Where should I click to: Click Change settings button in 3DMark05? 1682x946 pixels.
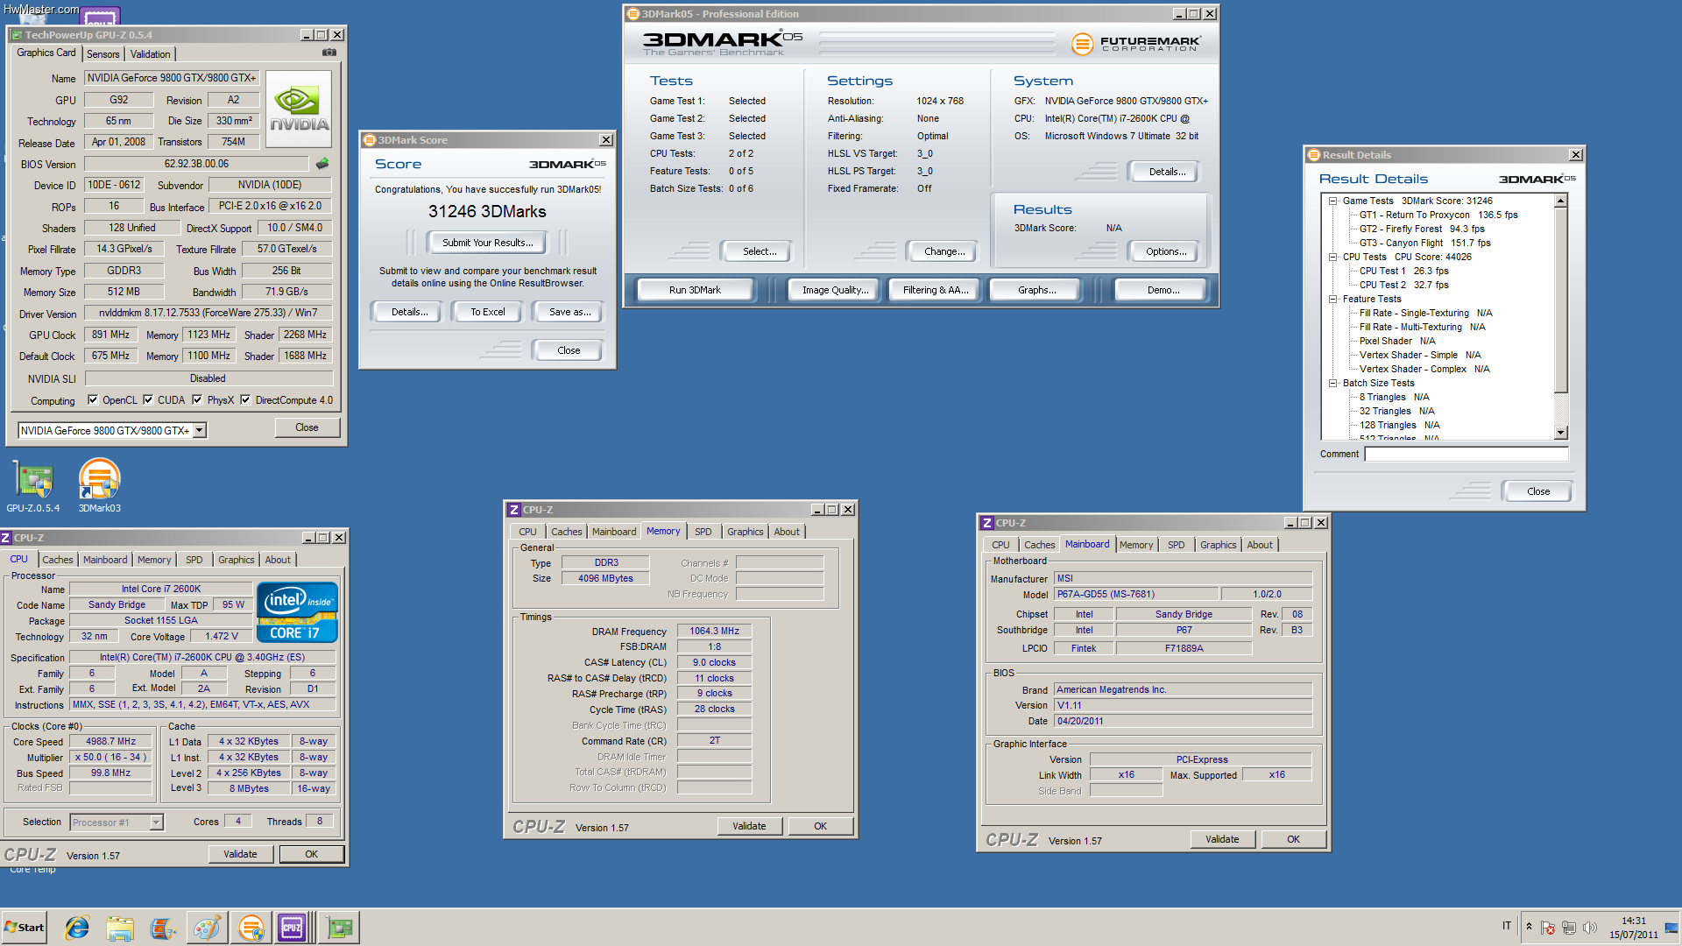coord(944,251)
